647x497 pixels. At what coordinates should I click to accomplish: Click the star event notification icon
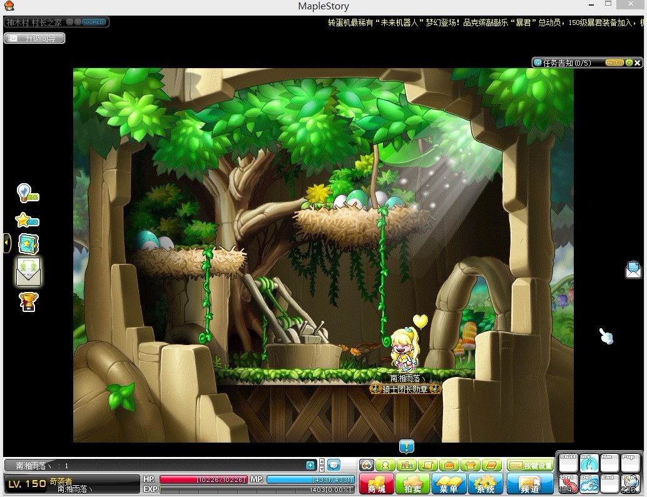(x=26, y=220)
